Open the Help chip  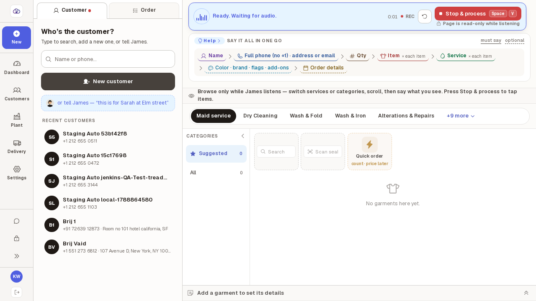tap(209, 41)
